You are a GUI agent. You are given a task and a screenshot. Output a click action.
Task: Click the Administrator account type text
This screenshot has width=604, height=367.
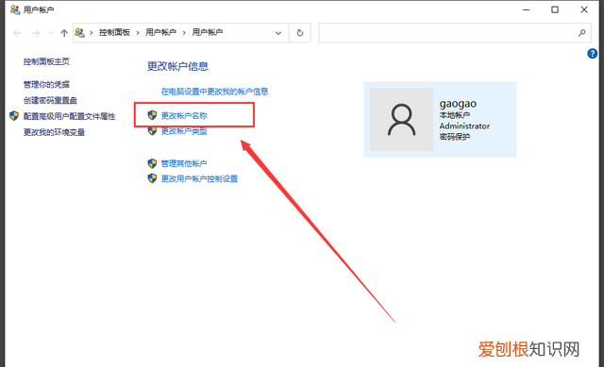[464, 125]
